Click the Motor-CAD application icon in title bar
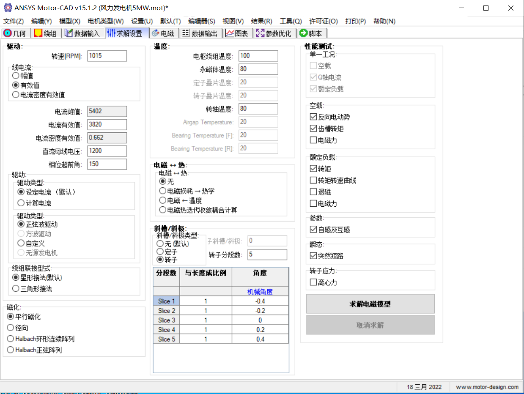 [x=7, y=8]
